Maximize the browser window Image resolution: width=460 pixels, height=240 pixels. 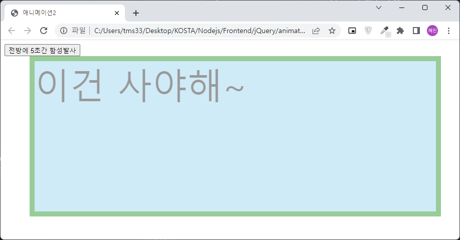click(425, 8)
